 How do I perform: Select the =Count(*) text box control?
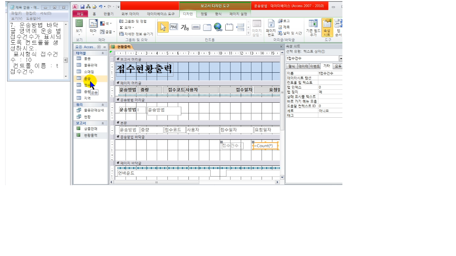click(x=265, y=146)
